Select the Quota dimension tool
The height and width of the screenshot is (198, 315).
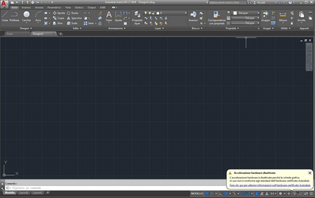point(118,16)
